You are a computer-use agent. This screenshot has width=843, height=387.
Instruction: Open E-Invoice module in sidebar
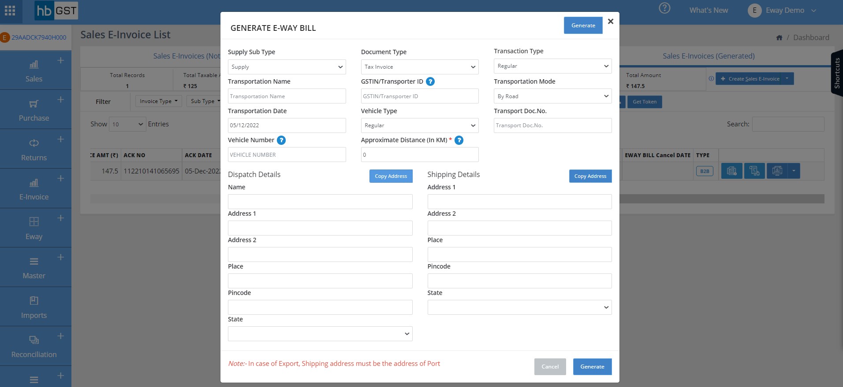tap(34, 189)
